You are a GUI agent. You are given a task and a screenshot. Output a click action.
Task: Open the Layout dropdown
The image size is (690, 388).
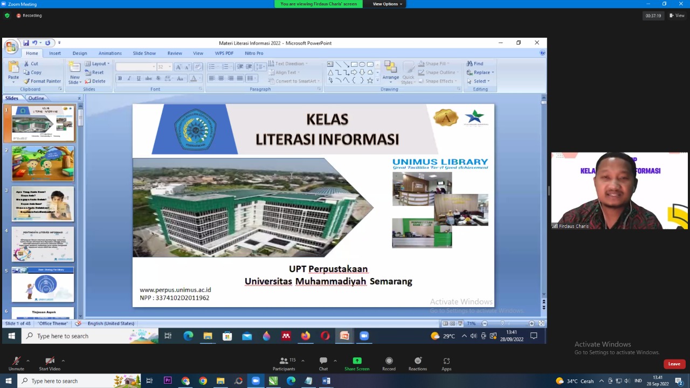tap(97, 64)
